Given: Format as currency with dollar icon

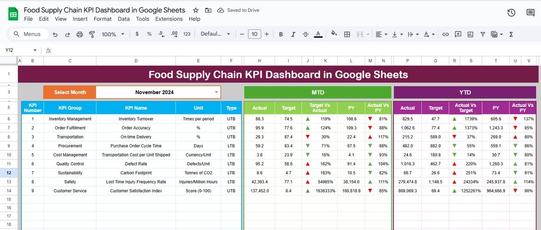Looking at the screenshot, I should [x=137, y=34].
